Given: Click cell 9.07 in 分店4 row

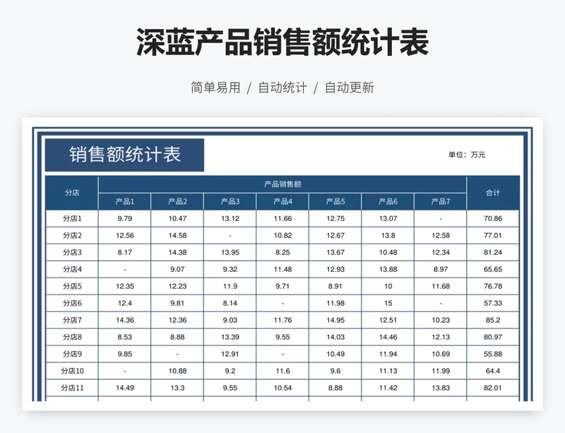Looking at the screenshot, I should coord(177,269).
